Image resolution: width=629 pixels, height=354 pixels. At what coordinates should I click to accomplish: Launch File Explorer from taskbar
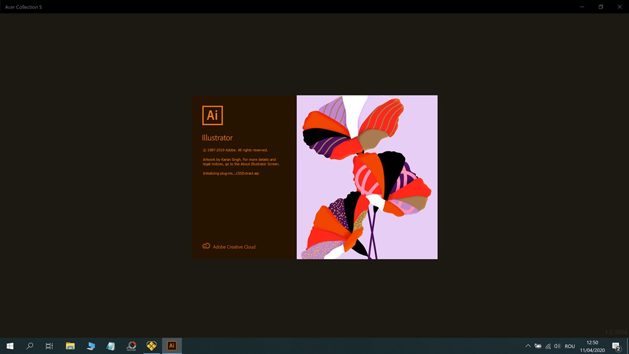pos(70,346)
